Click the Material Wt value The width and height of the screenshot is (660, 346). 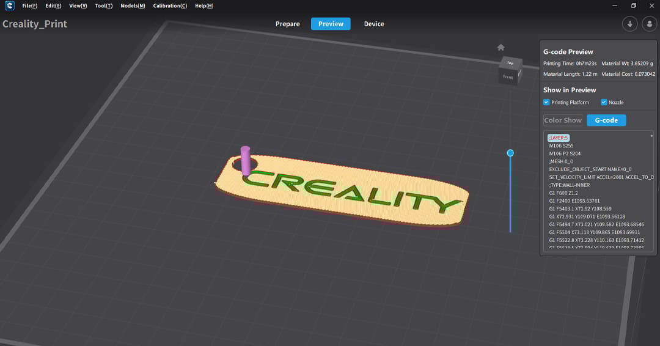pyautogui.click(x=642, y=64)
